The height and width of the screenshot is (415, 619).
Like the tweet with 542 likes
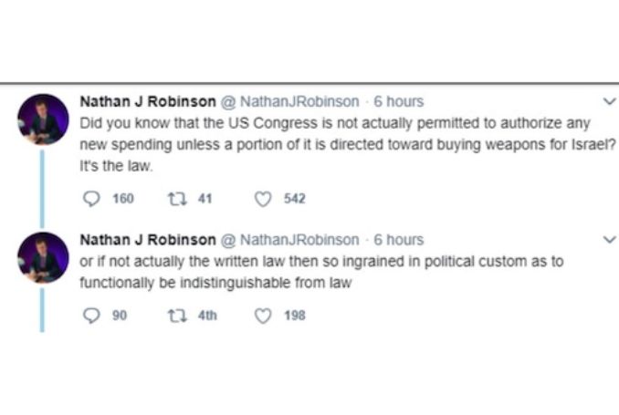click(263, 199)
